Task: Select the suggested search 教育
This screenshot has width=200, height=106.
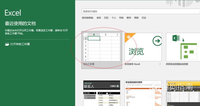Action: coord(129,18)
